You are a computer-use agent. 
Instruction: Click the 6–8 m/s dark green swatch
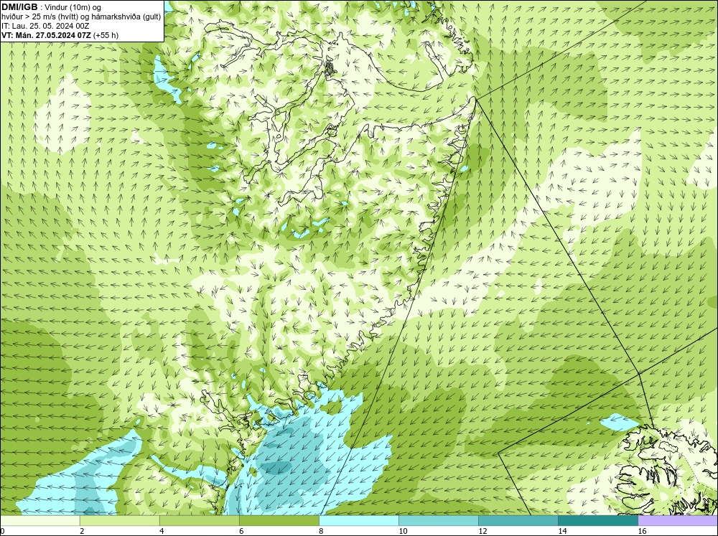coord(279,520)
